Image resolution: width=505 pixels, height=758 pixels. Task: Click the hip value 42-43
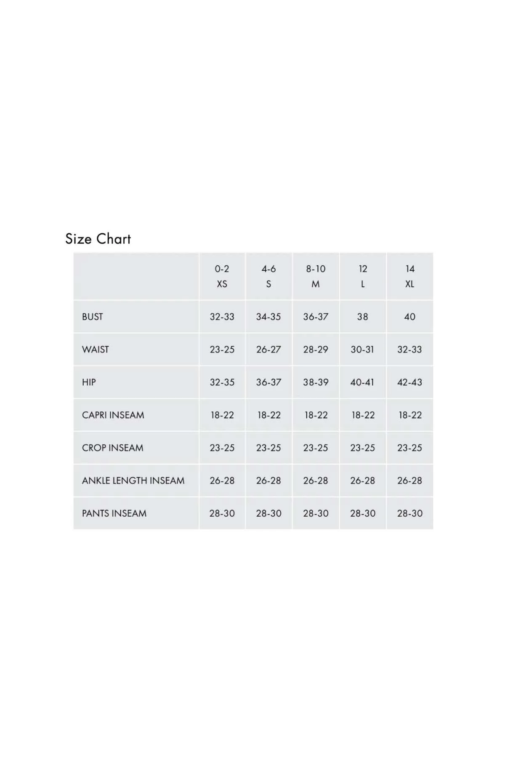click(409, 382)
